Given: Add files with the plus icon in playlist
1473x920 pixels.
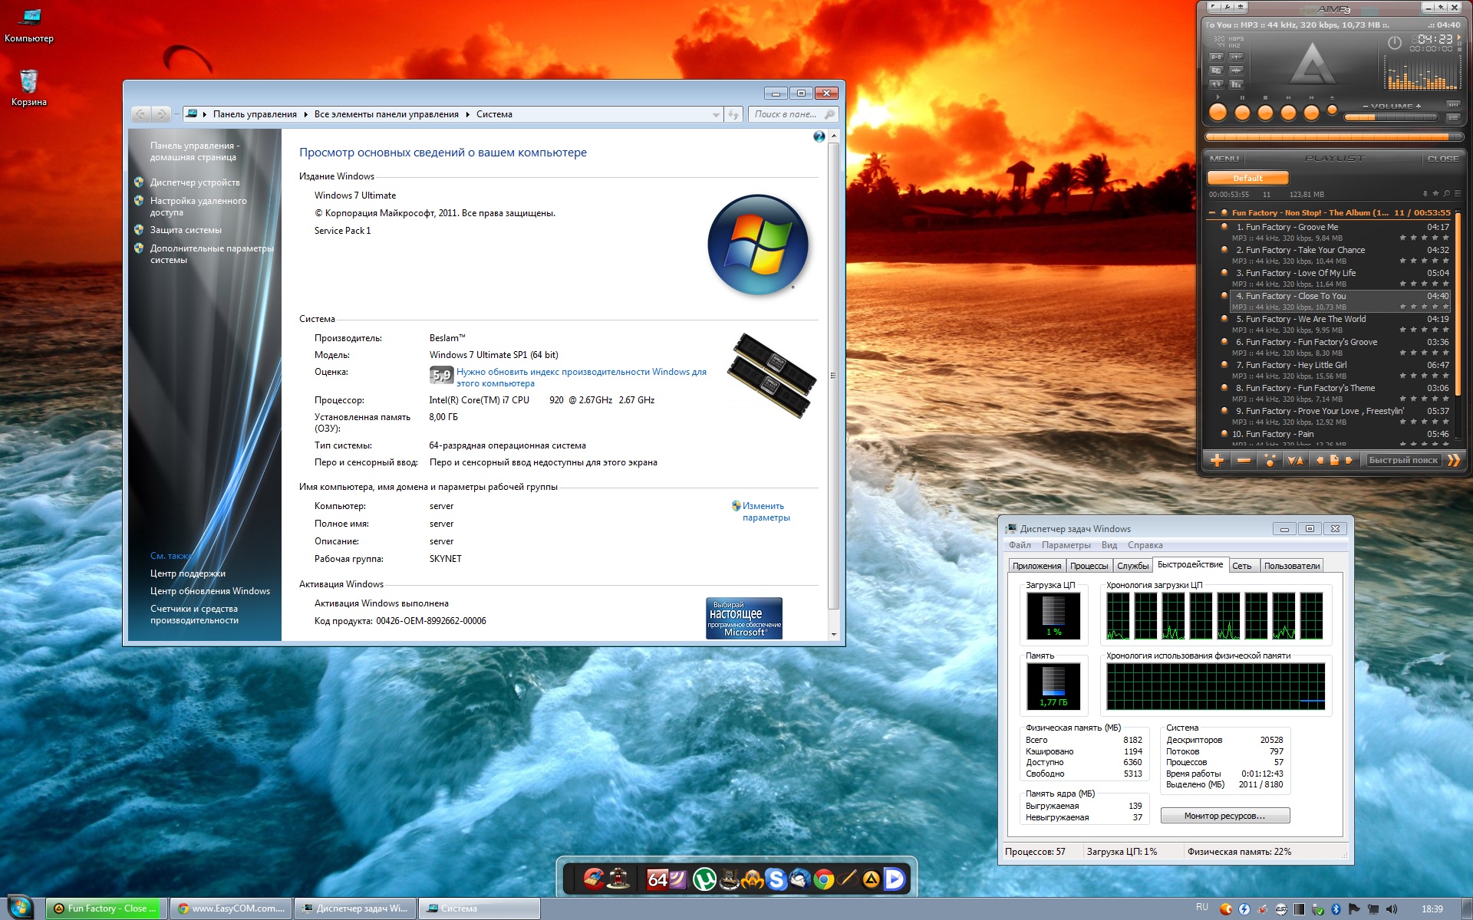Looking at the screenshot, I should [1218, 460].
